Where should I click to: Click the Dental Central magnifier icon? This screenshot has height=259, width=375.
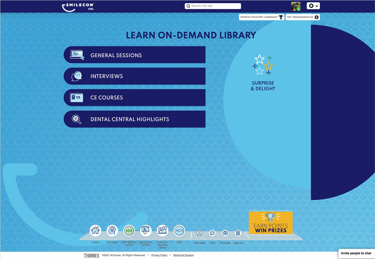76,119
